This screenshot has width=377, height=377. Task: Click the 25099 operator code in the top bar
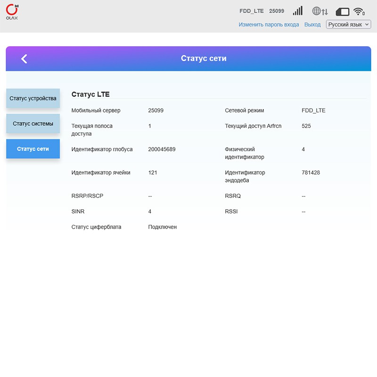point(277,11)
